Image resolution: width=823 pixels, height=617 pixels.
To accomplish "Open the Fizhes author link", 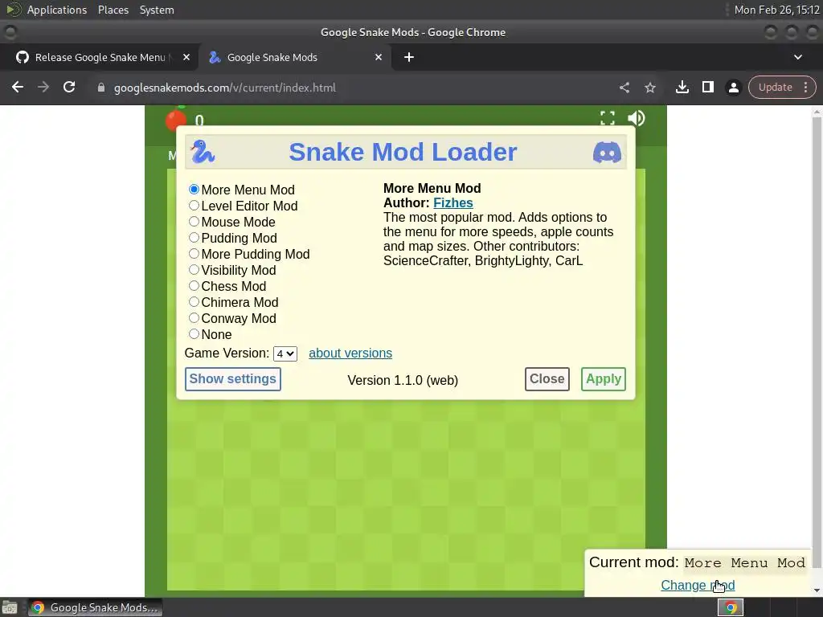I will point(453,203).
